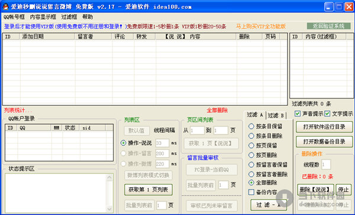Click the 添加日期 column header
The height and width of the screenshot is (215, 355).
click(47, 37)
